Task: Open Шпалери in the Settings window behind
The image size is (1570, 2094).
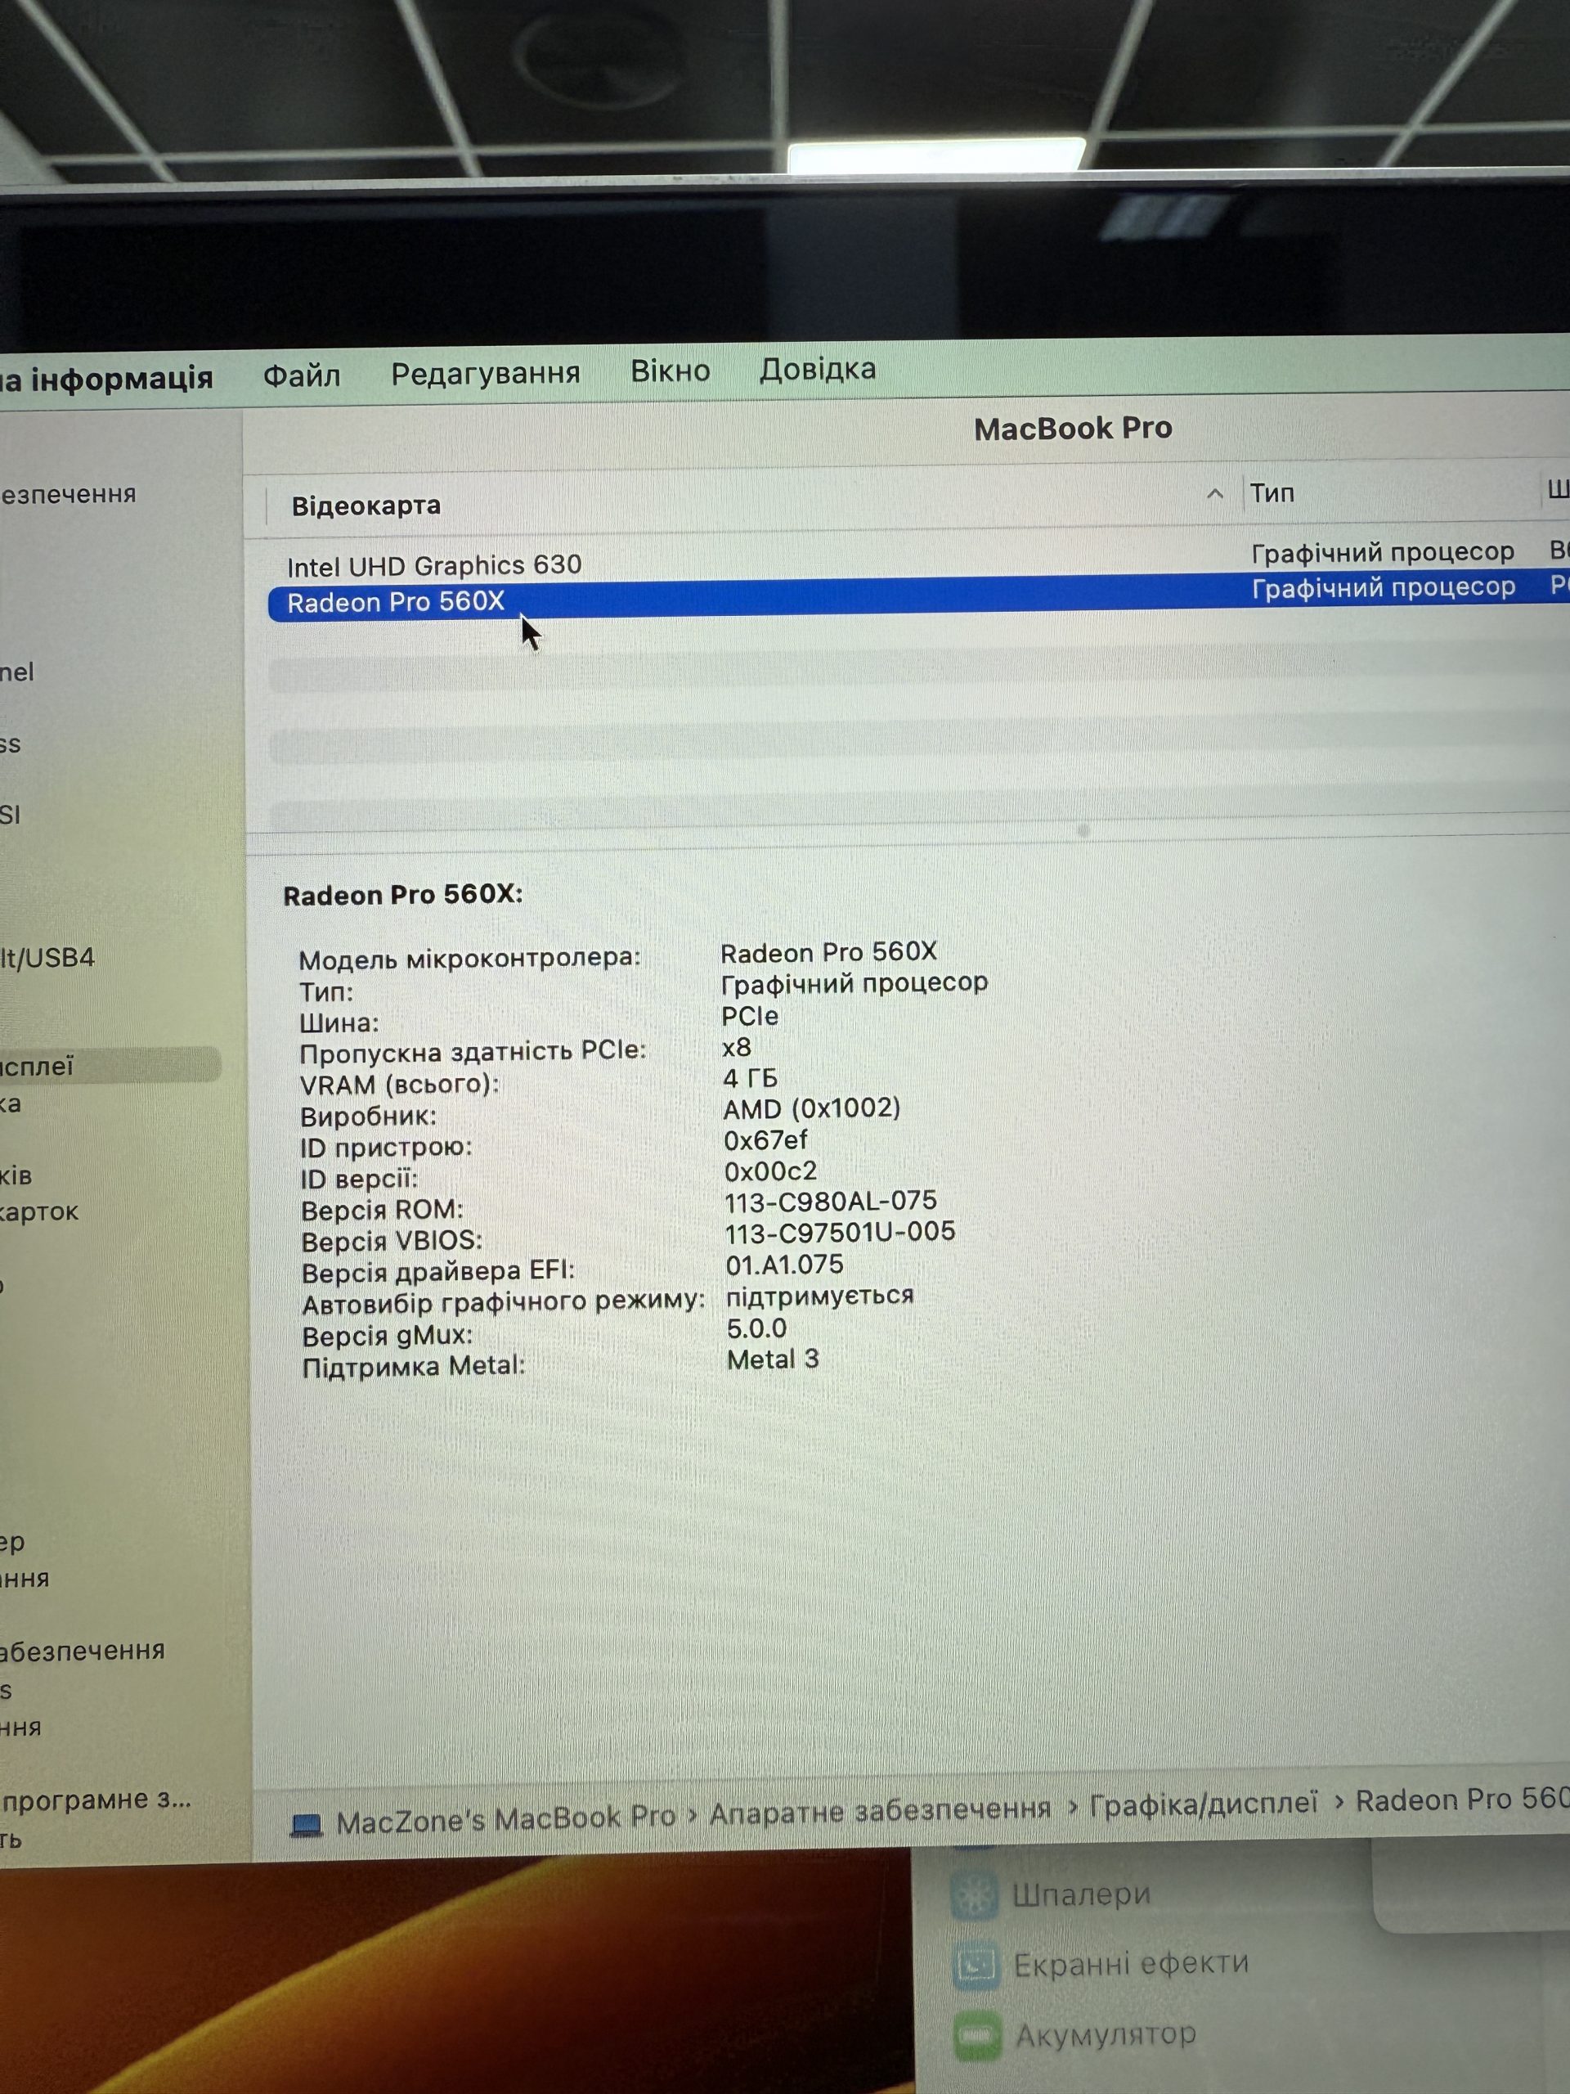Action: tap(1081, 1894)
